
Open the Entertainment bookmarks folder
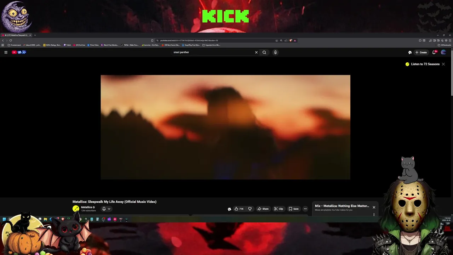15,45
